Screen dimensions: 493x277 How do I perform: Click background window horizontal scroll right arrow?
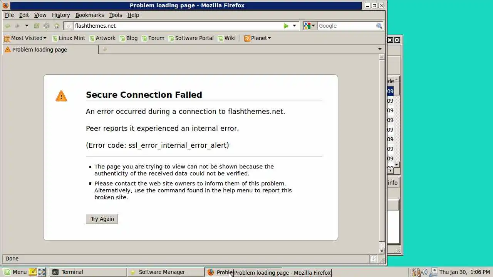coord(391,170)
